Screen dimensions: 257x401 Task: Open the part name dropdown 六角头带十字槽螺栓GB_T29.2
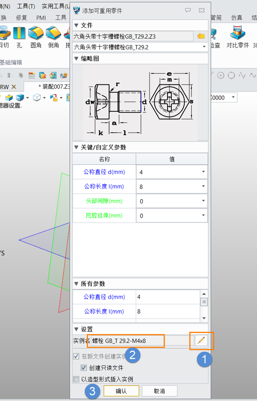click(x=204, y=47)
